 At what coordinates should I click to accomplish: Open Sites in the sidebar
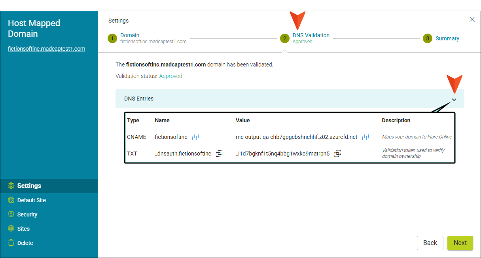point(23,229)
